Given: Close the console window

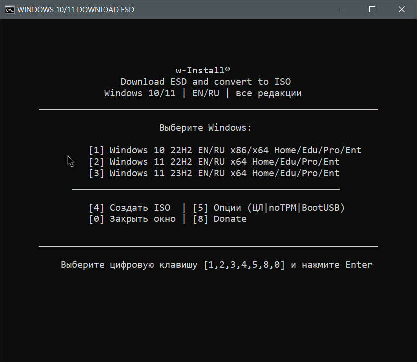Looking at the screenshot, I should [401, 9].
